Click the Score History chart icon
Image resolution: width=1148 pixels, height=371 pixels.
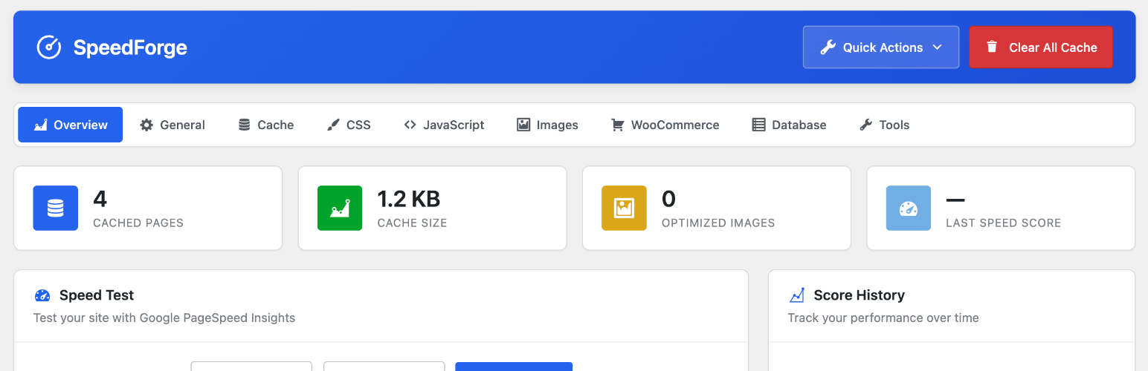(797, 295)
